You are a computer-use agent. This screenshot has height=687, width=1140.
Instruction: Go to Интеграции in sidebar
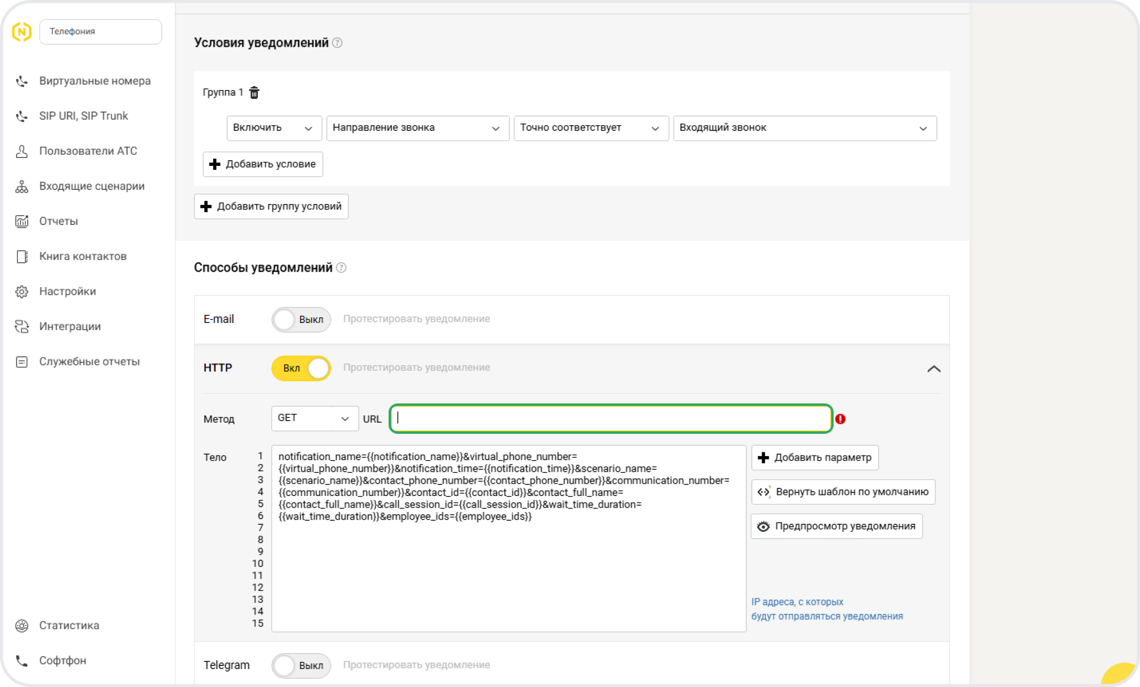(70, 327)
